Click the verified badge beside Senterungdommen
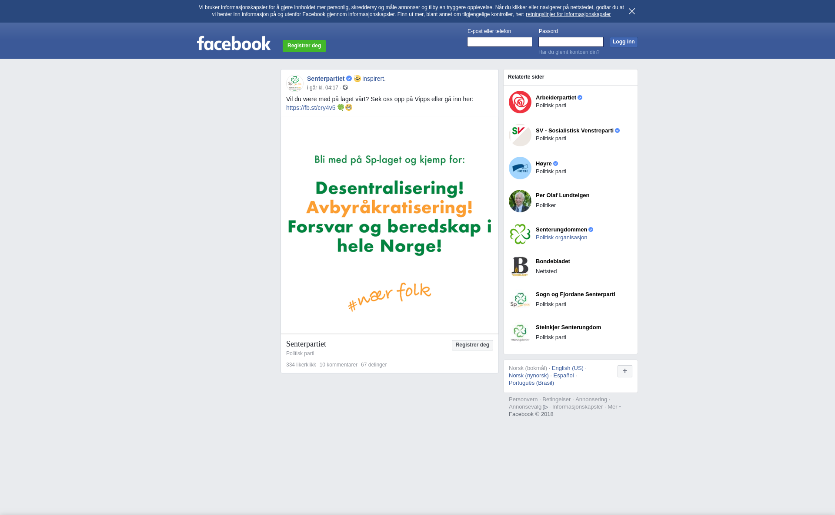The height and width of the screenshot is (515, 835). click(x=591, y=230)
